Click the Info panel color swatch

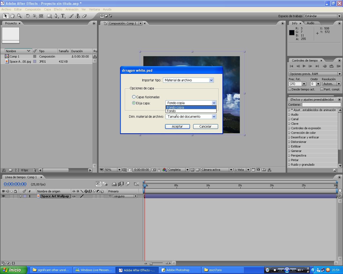coord(292,33)
